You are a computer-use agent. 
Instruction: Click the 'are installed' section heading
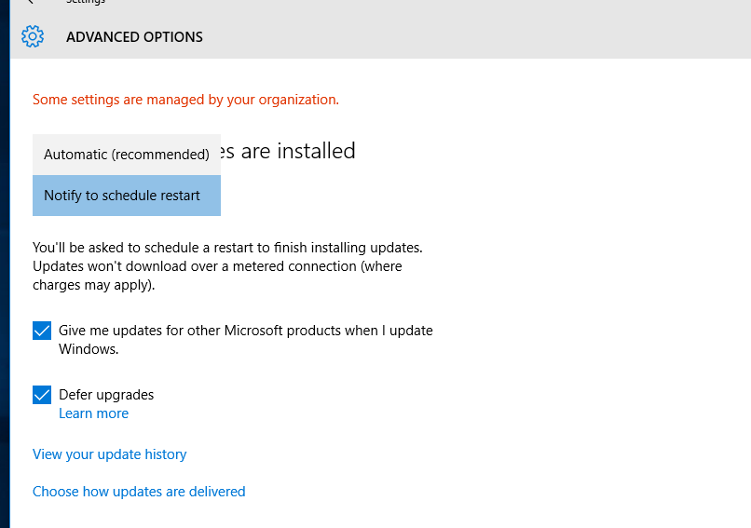[x=287, y=151]
